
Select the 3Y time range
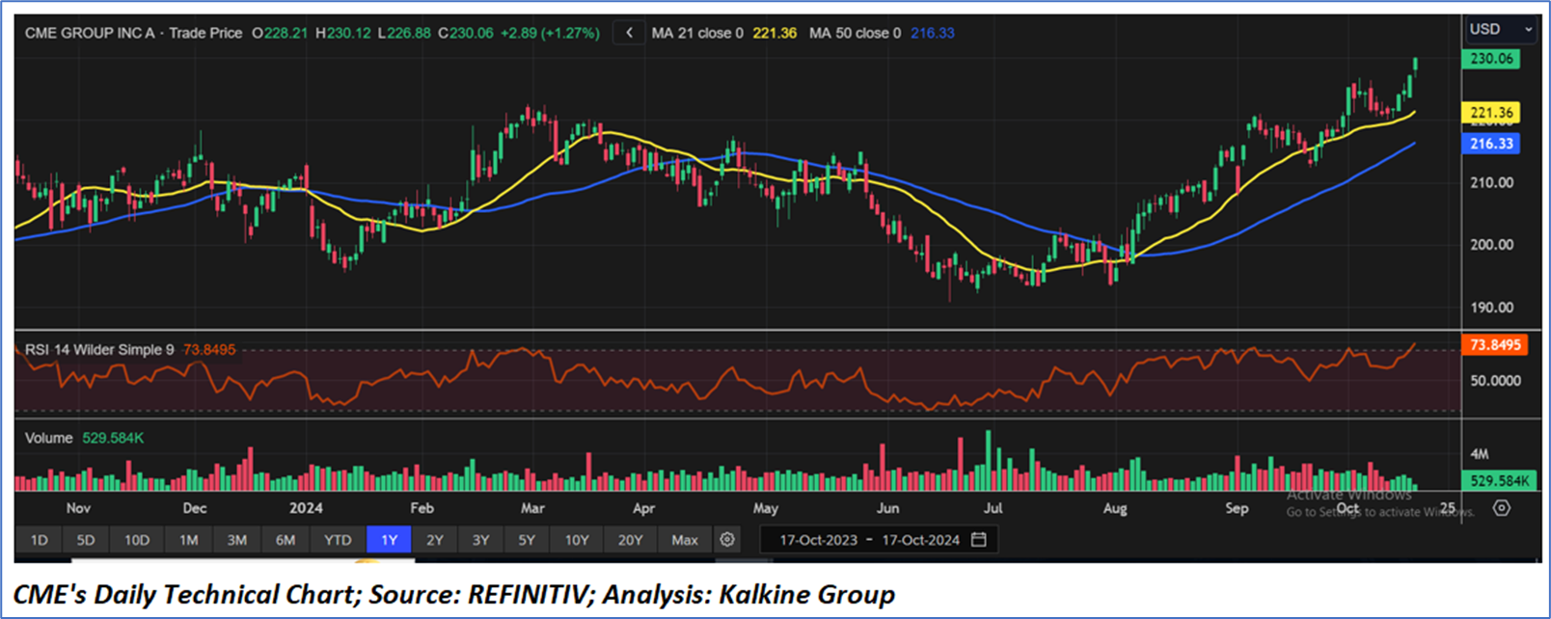pyautogui.click(x=481, y=540)
